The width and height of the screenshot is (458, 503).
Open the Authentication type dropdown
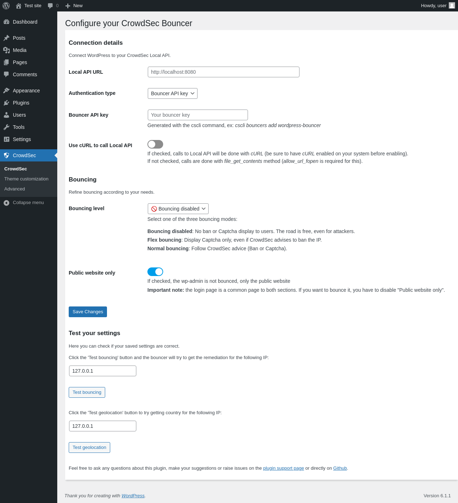pyautogui.click(x=172, y=93)
